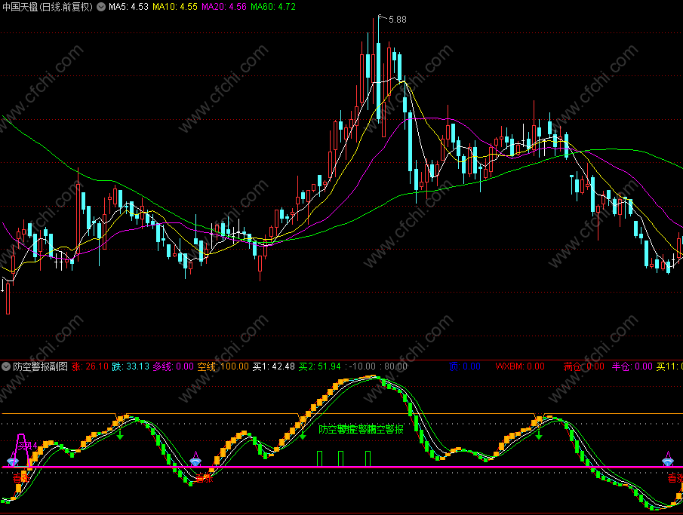
Task: Select the 买1: 42.48 value
Action: (x=274, y=366)
